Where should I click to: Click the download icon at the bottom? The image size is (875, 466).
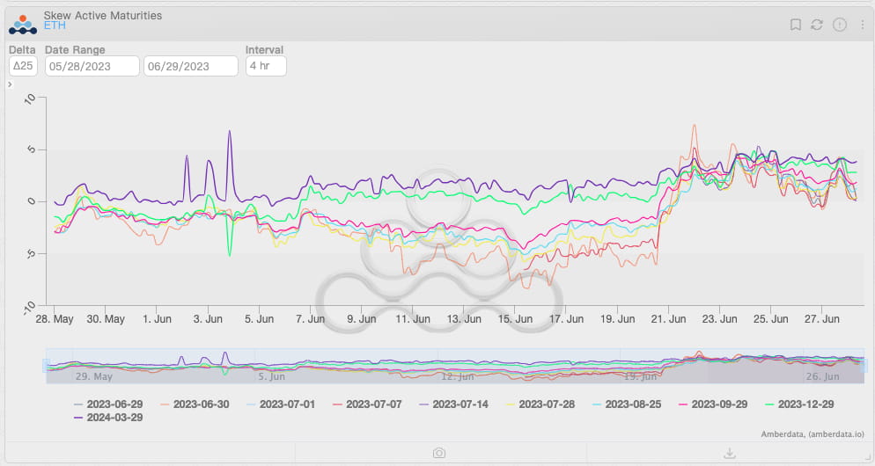(730, 453)
